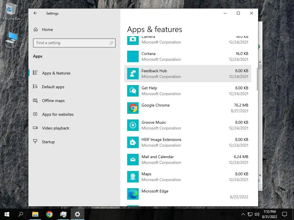Go to Settings Home
This screenshot has width=294, height=220.
click(x=47, y=30)
